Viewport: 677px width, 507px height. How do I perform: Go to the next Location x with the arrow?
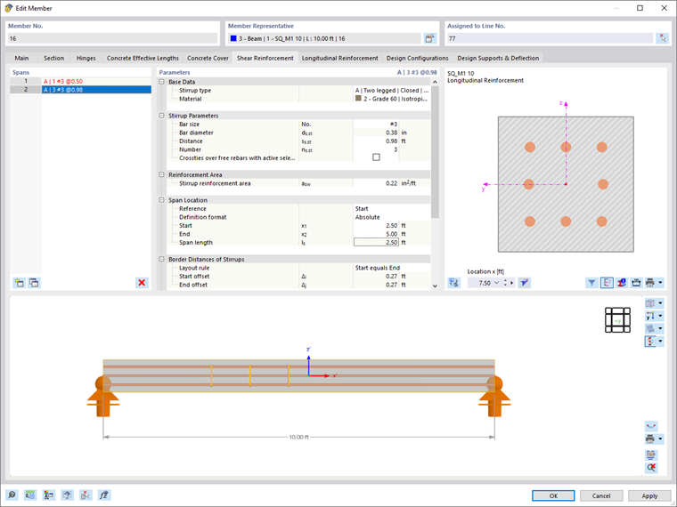pos(512,283)
